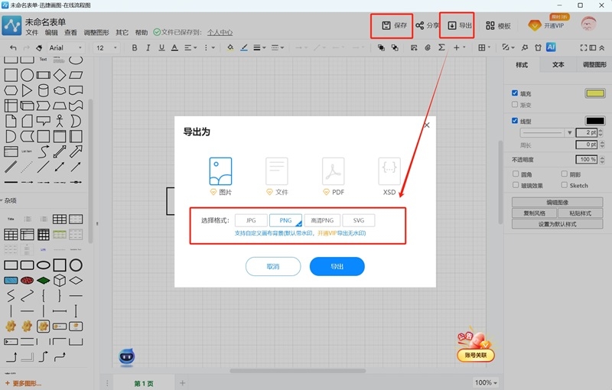612x390 pixels.
Task: Choose SVG format option
Action: [x=359, y=220]
